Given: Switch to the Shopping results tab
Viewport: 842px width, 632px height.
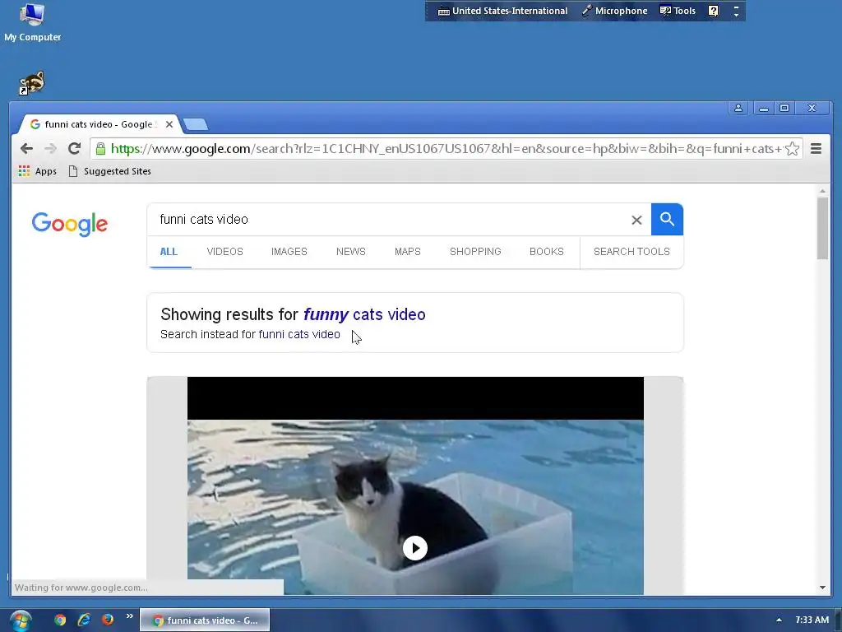Looking at the screenshot, I should pyautogui.click(x=475, y=252).
